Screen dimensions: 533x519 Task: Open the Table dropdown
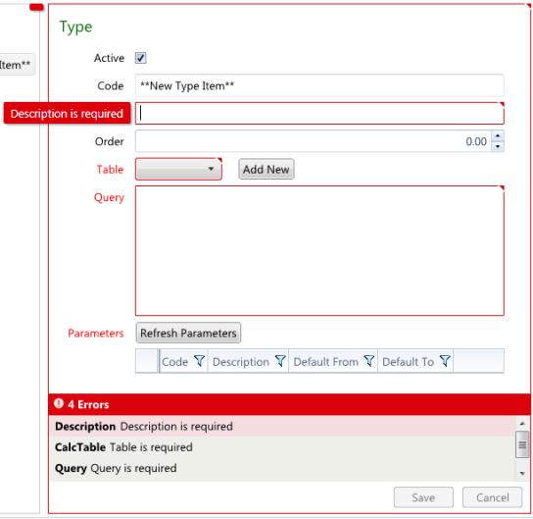178,169
